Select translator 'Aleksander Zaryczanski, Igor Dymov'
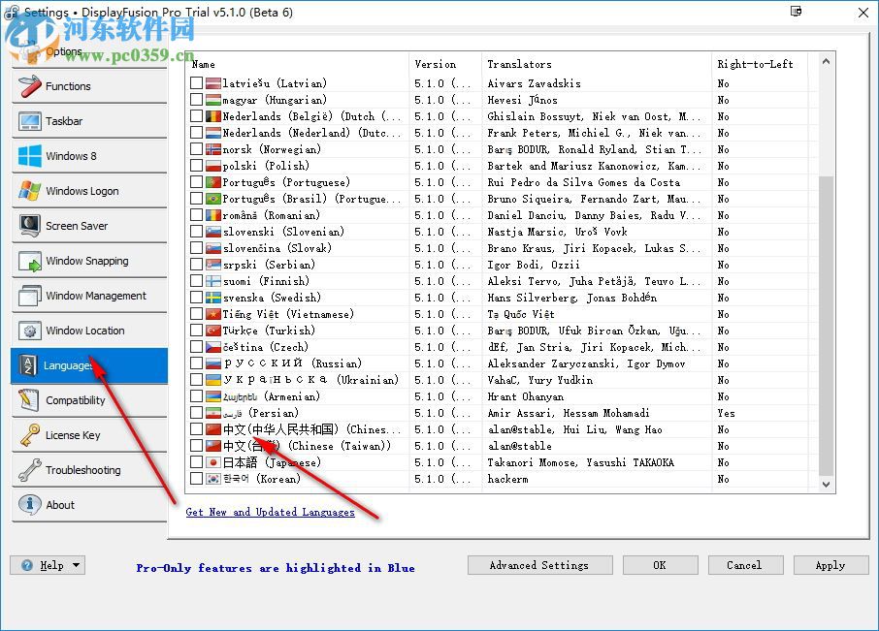The image size is (879, 631). pyautogui.click(x=586, y=363)
